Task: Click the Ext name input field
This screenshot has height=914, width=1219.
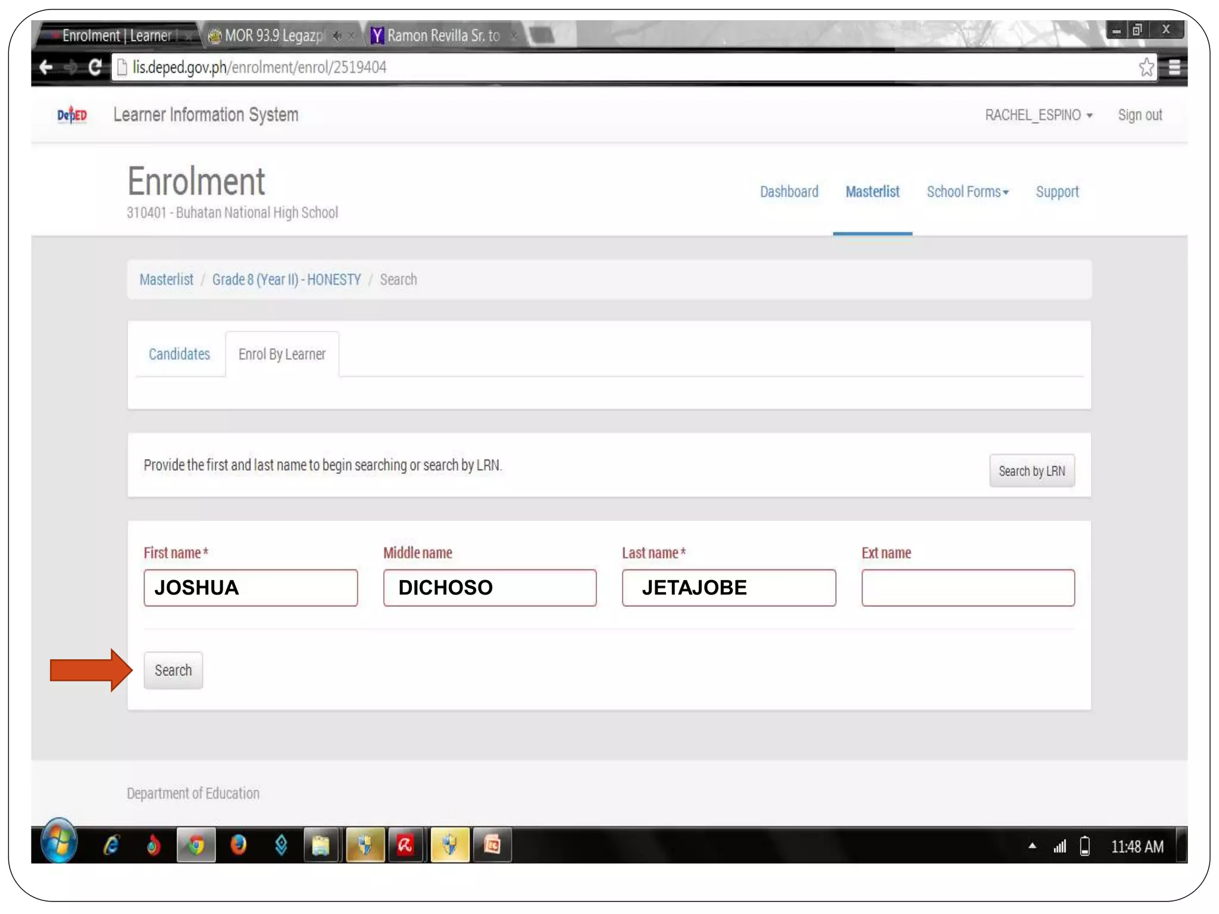Action: pos(967,588)
